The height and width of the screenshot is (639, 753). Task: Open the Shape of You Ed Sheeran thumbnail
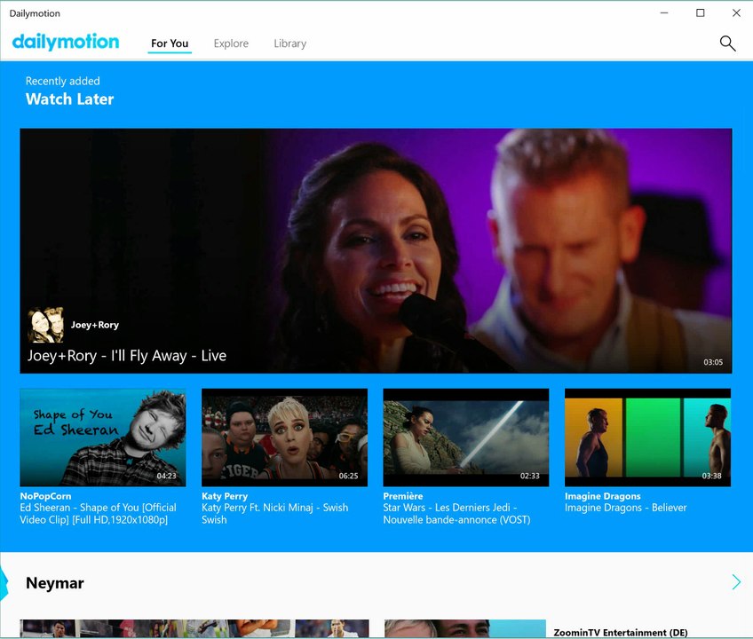point(103,438)
